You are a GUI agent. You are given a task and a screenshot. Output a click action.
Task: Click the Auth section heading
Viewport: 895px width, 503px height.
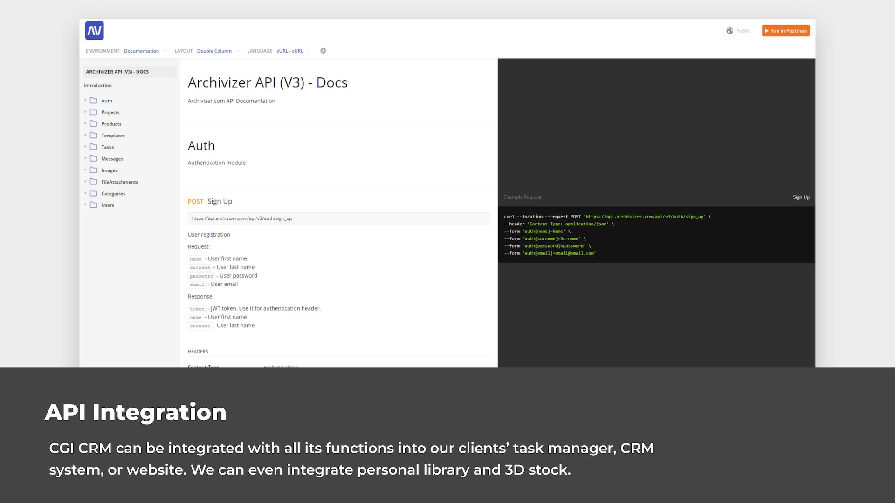click(201, 146)
